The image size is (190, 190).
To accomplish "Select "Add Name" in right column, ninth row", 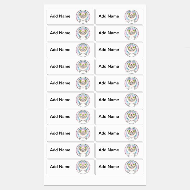I will pyautogui.click(x=109, y=150).
